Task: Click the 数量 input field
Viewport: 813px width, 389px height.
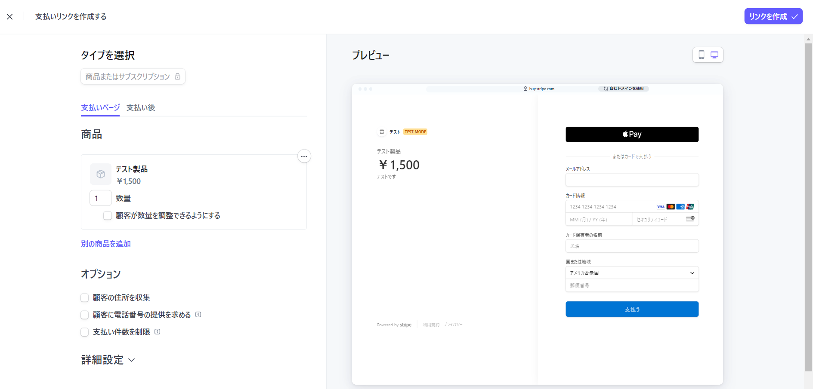Action: point(101,198)
